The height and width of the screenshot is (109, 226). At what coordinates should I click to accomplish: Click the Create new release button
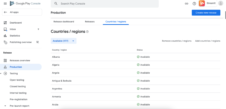[206, 13]
